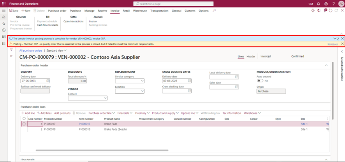This screenshot has height=162, width=345.
Task: Open Workspaces icon in left sidebar
Action: point(4,37)
